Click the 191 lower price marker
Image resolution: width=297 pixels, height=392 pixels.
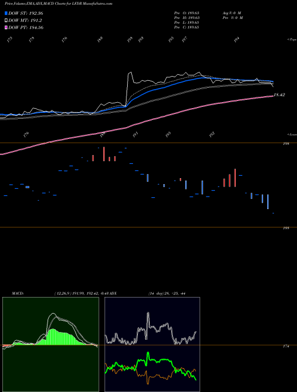coord(135,134)
